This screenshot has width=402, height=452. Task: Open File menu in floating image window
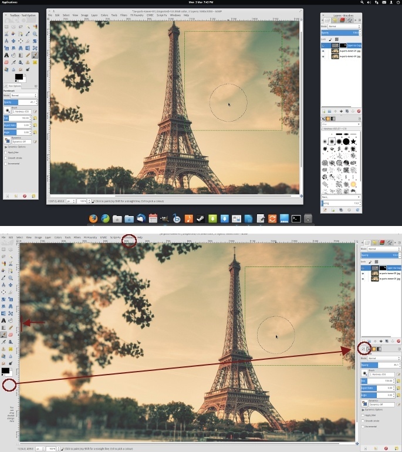click(50, 15)
